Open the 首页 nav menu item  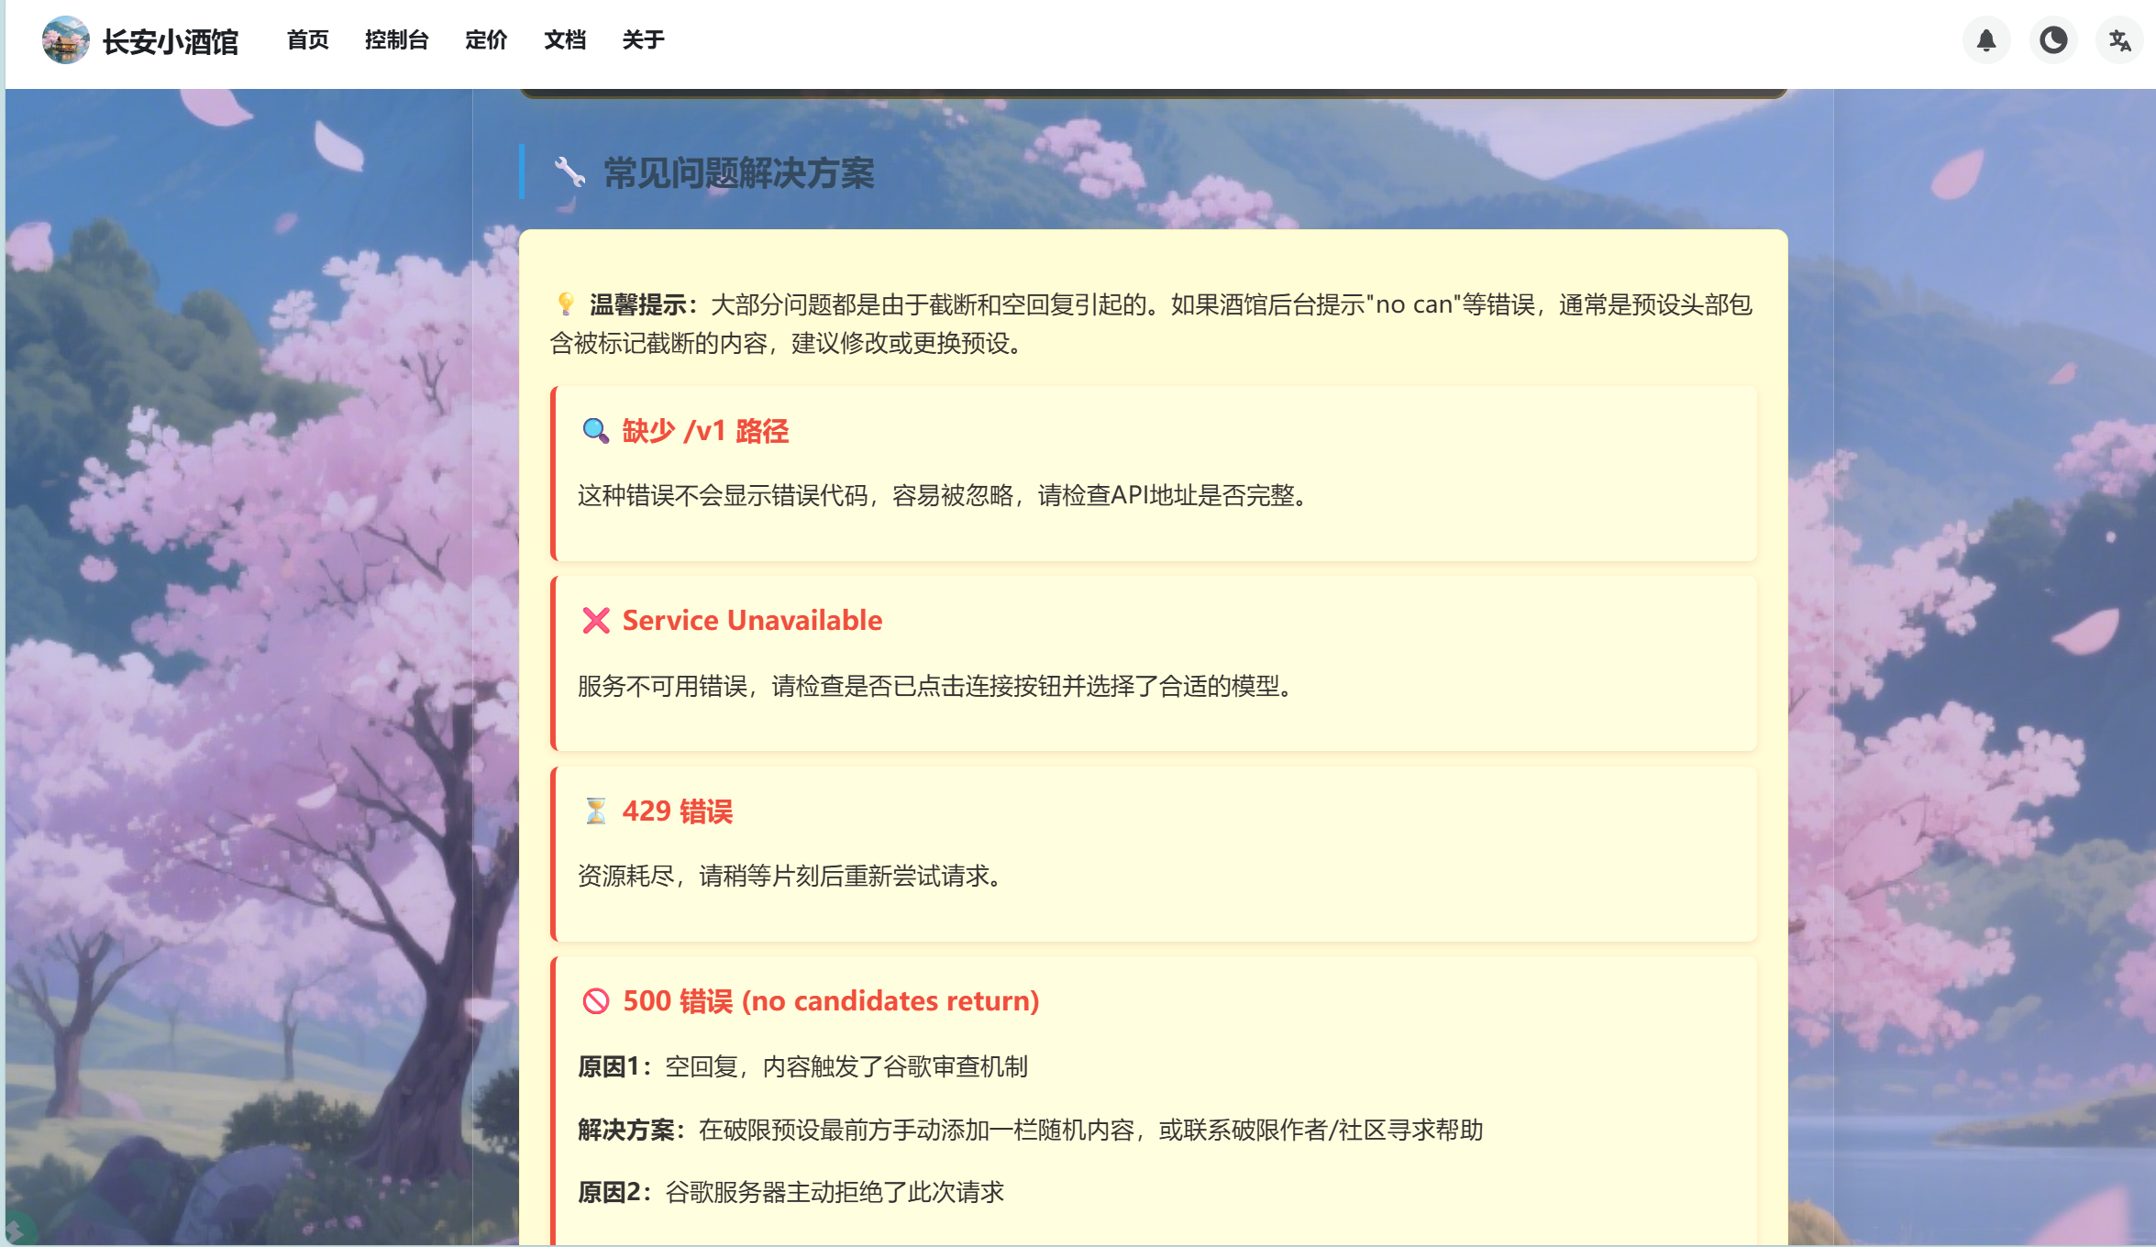point(308,40)
